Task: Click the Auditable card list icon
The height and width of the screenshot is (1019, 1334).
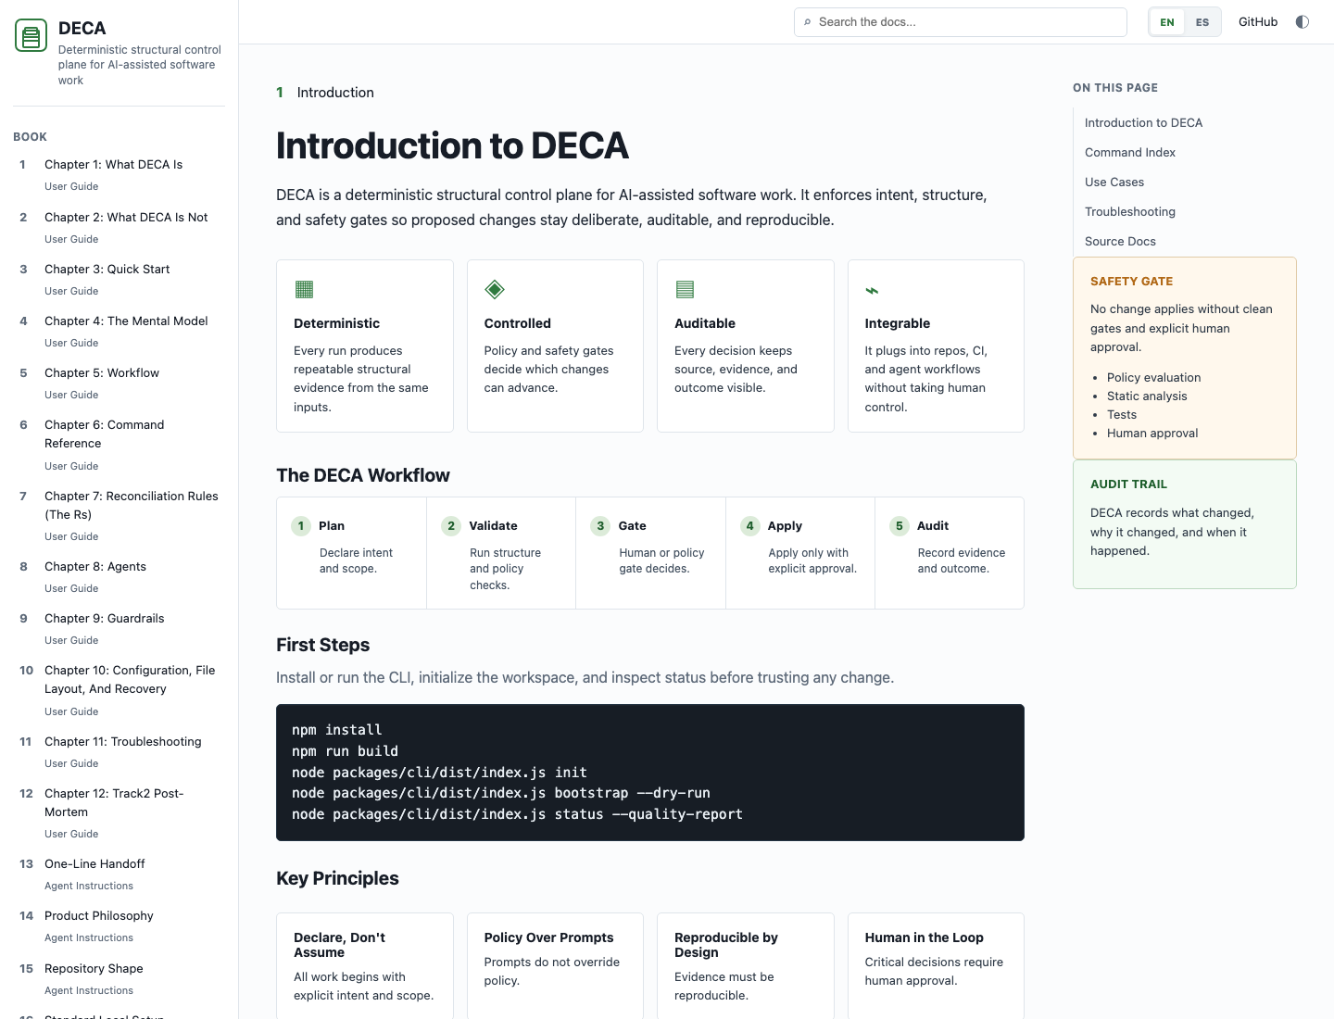Action: 685,289
